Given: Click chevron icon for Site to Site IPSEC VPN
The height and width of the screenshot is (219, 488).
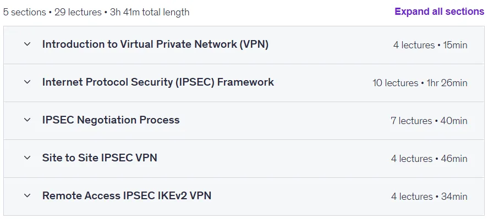Looking at the screenshot, I should pyautogui.click(x=28, y=158).
